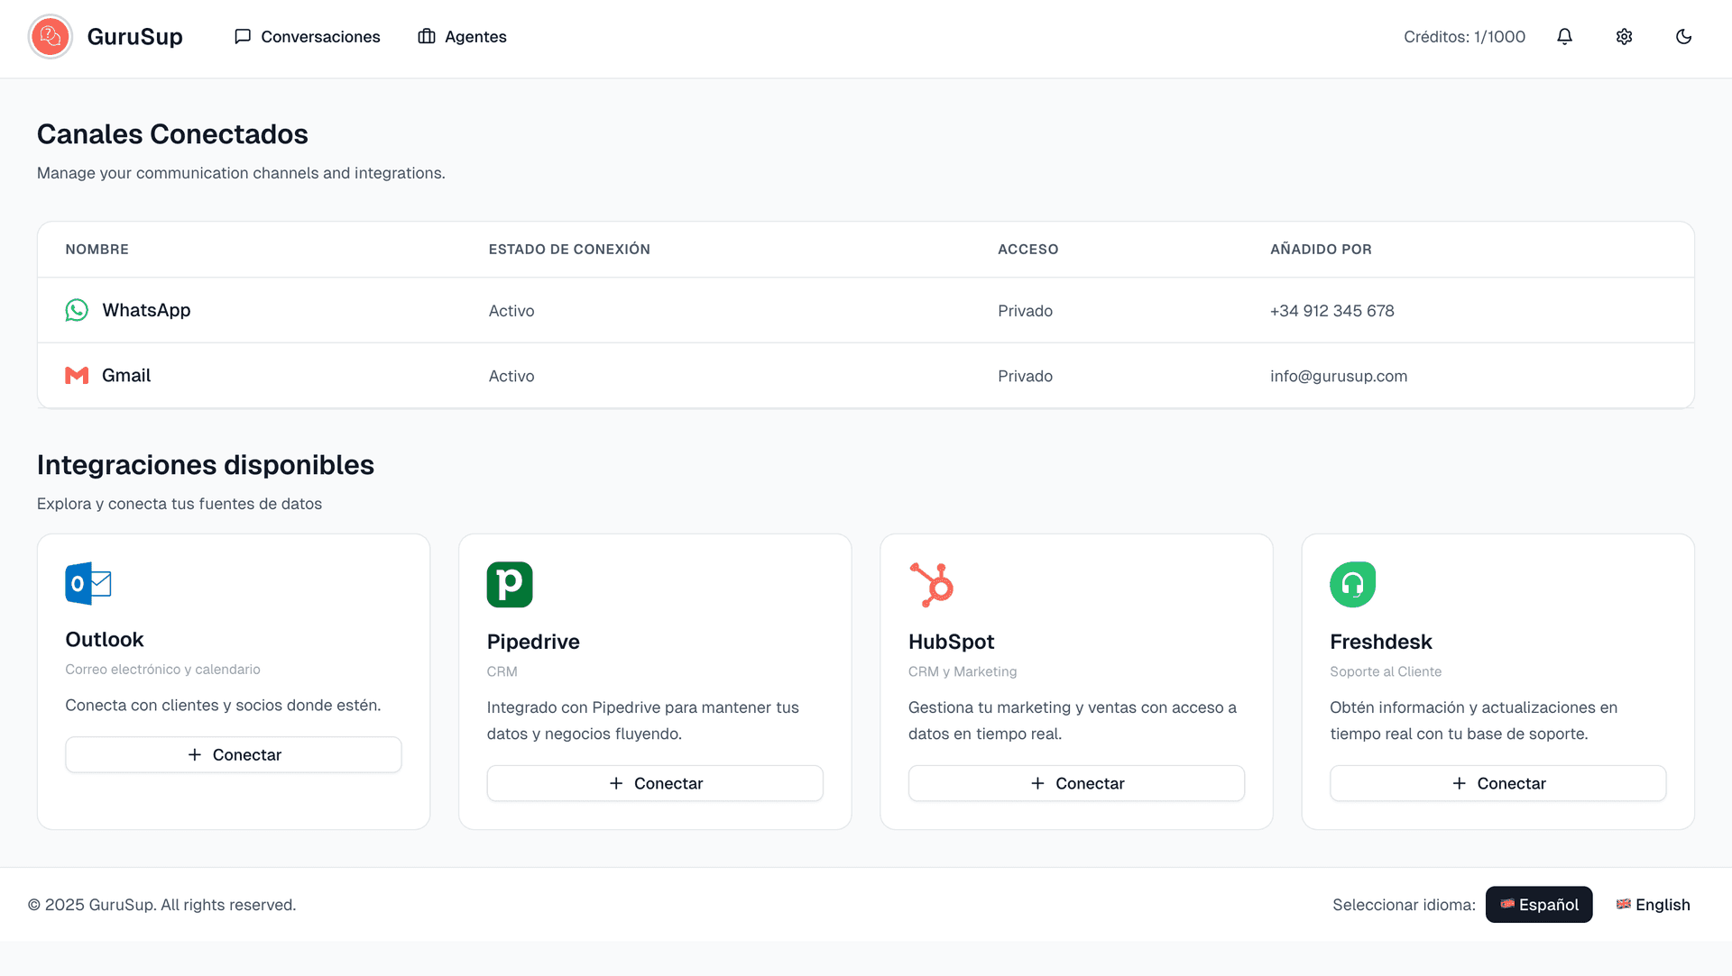The width and height of the screenshot is (1732, 976).
Task: Select the Outlook integration icon
Action: tap(88, 583)
